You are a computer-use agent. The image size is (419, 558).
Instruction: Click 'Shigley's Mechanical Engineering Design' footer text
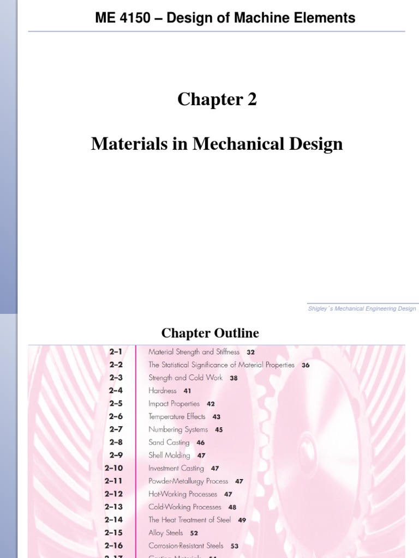(362, 308)
